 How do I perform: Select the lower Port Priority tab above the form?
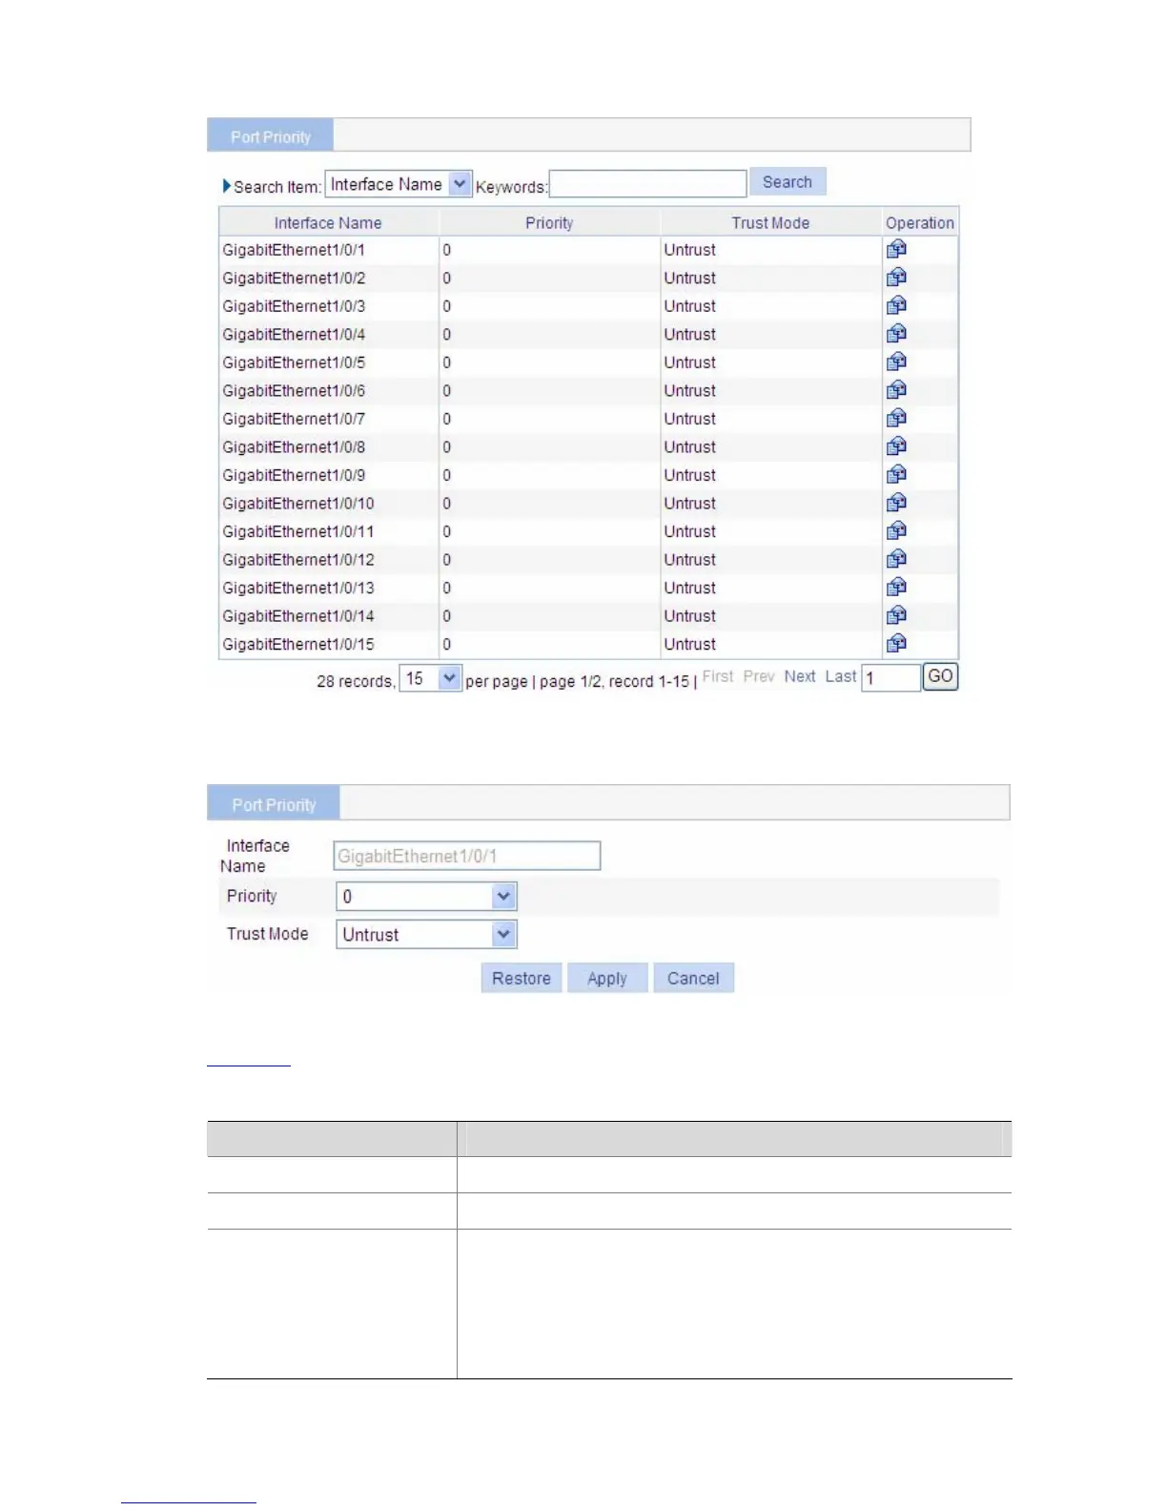click(x=274, y=804)
